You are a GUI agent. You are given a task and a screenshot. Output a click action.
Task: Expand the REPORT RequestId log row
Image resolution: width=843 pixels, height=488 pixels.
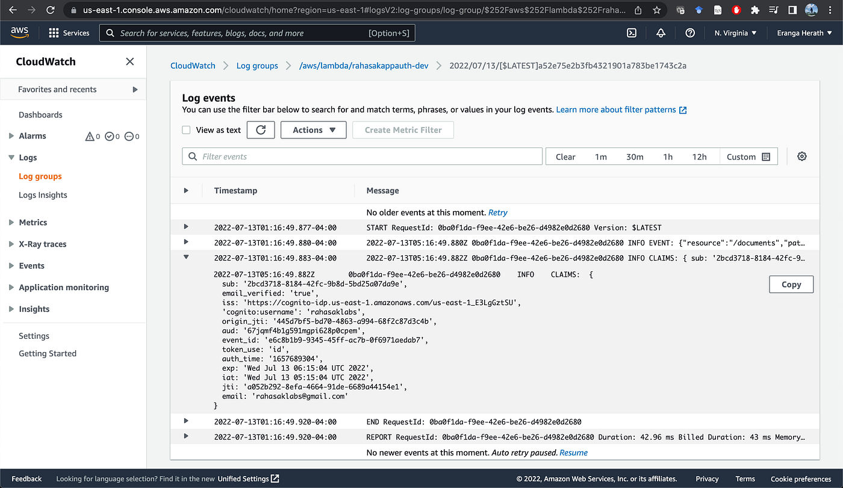pos(186,436)
